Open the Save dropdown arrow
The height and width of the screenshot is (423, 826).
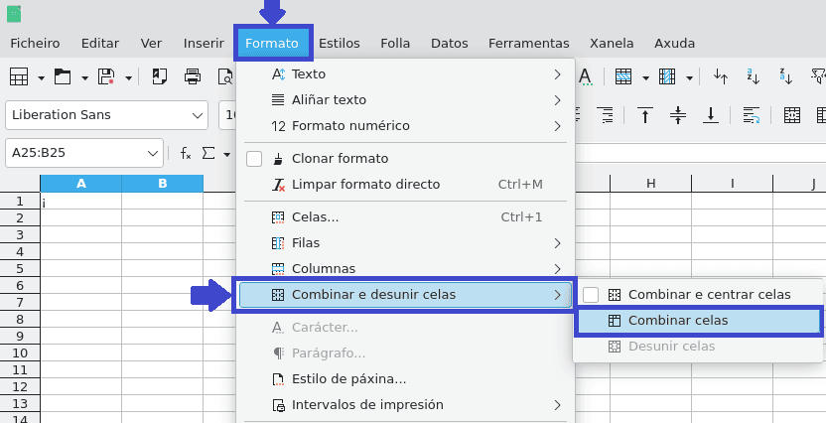[128, 78]
